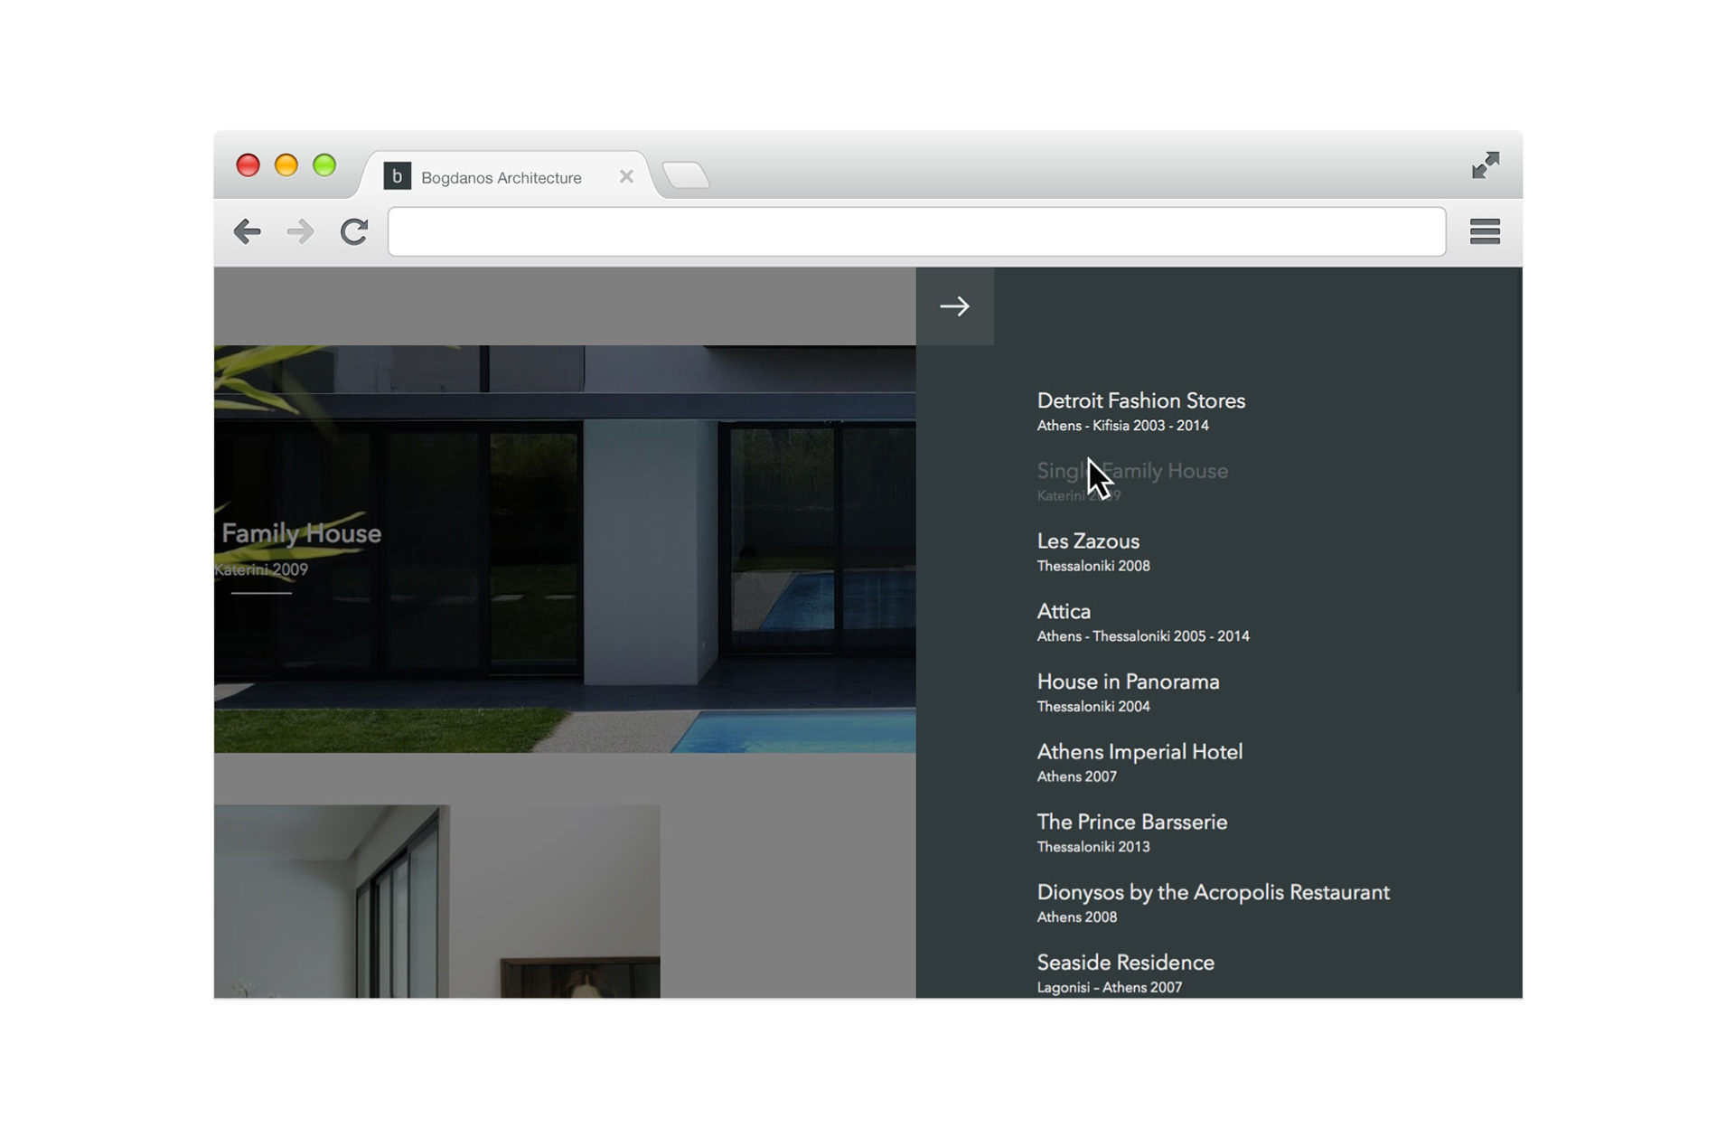This screenshot has width=1735, height=1128.
Task: Click 'Athens - Kifisia 2003 - 2014' text
Action: click(x=1122, y=426)
